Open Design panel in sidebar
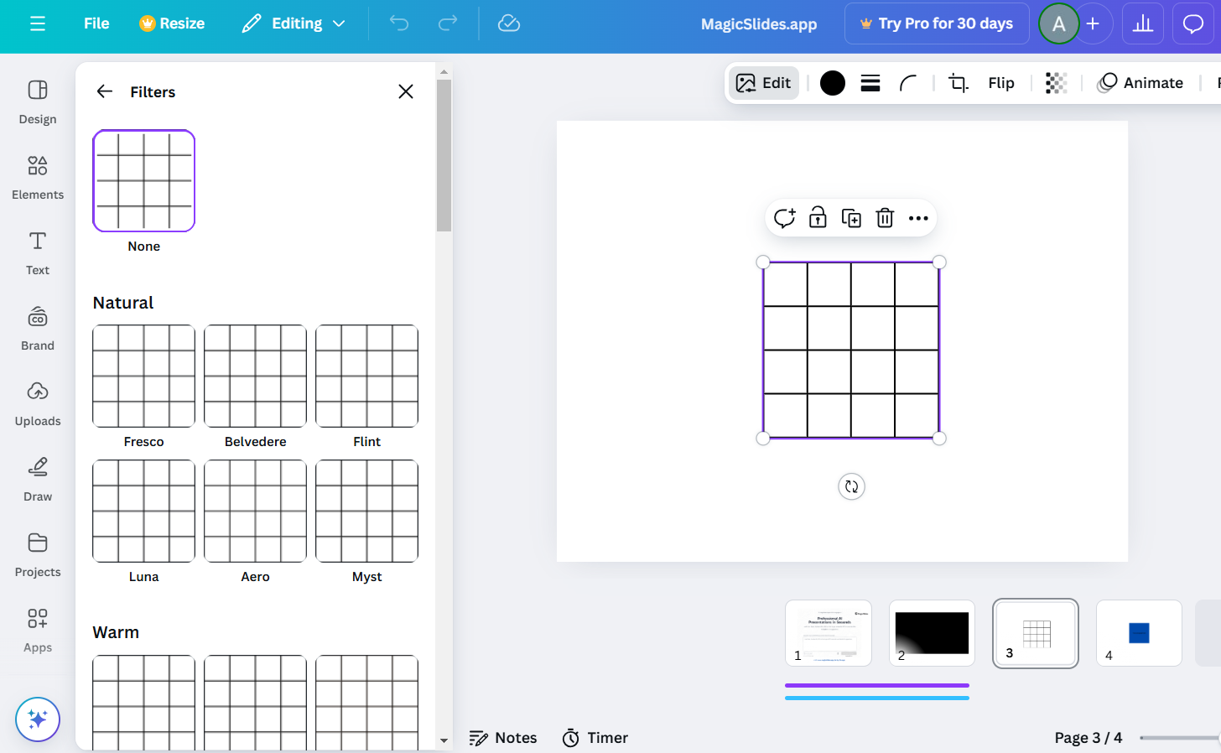The width and height of the screenshot is (1221, 753). click(x=38, y=102)
